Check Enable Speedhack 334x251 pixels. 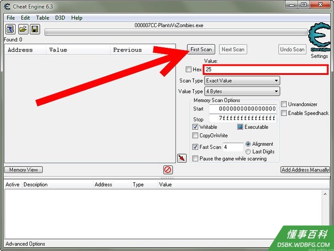[284, 113]
